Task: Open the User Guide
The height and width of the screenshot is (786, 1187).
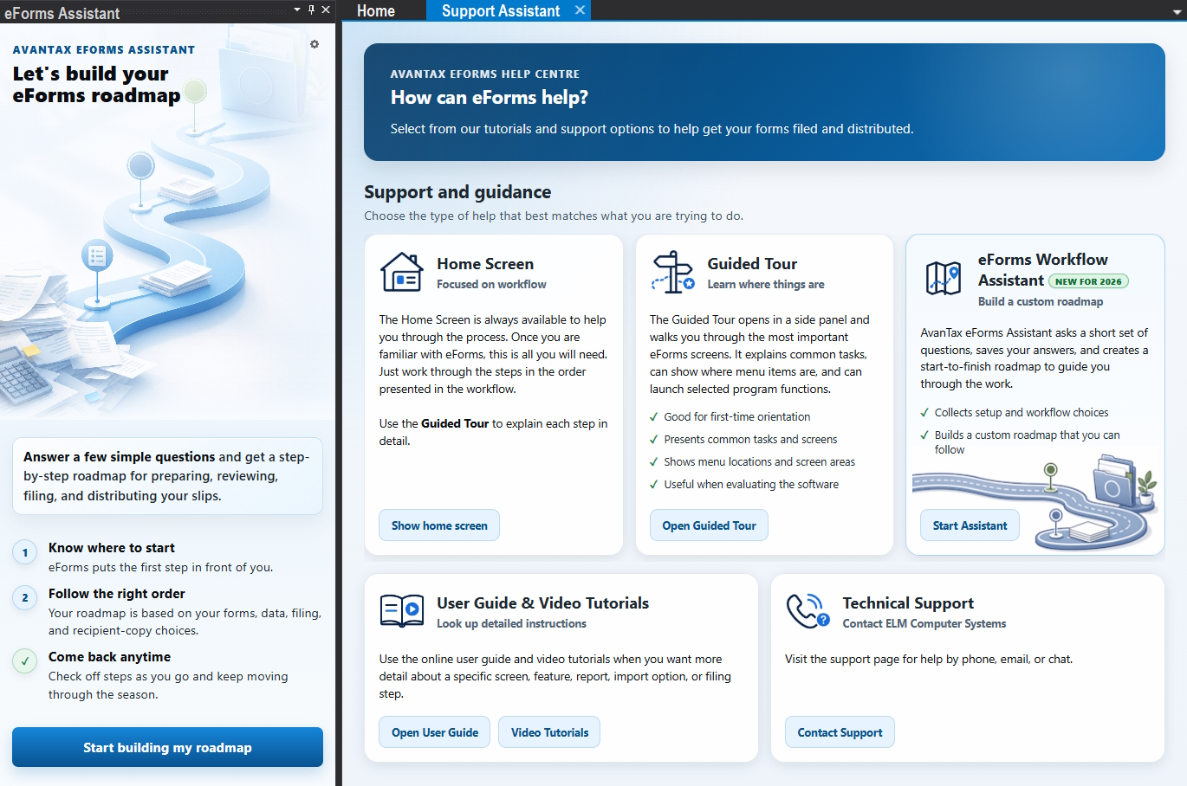Action: (x=435, y=732)
